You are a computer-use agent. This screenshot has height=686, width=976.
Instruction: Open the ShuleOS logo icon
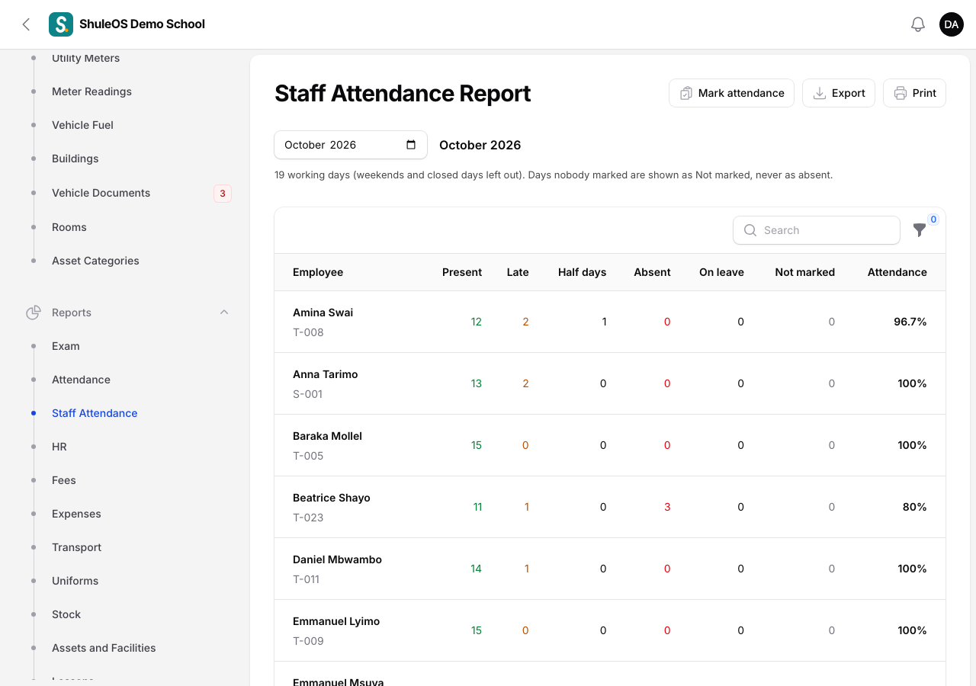point(61,24)
